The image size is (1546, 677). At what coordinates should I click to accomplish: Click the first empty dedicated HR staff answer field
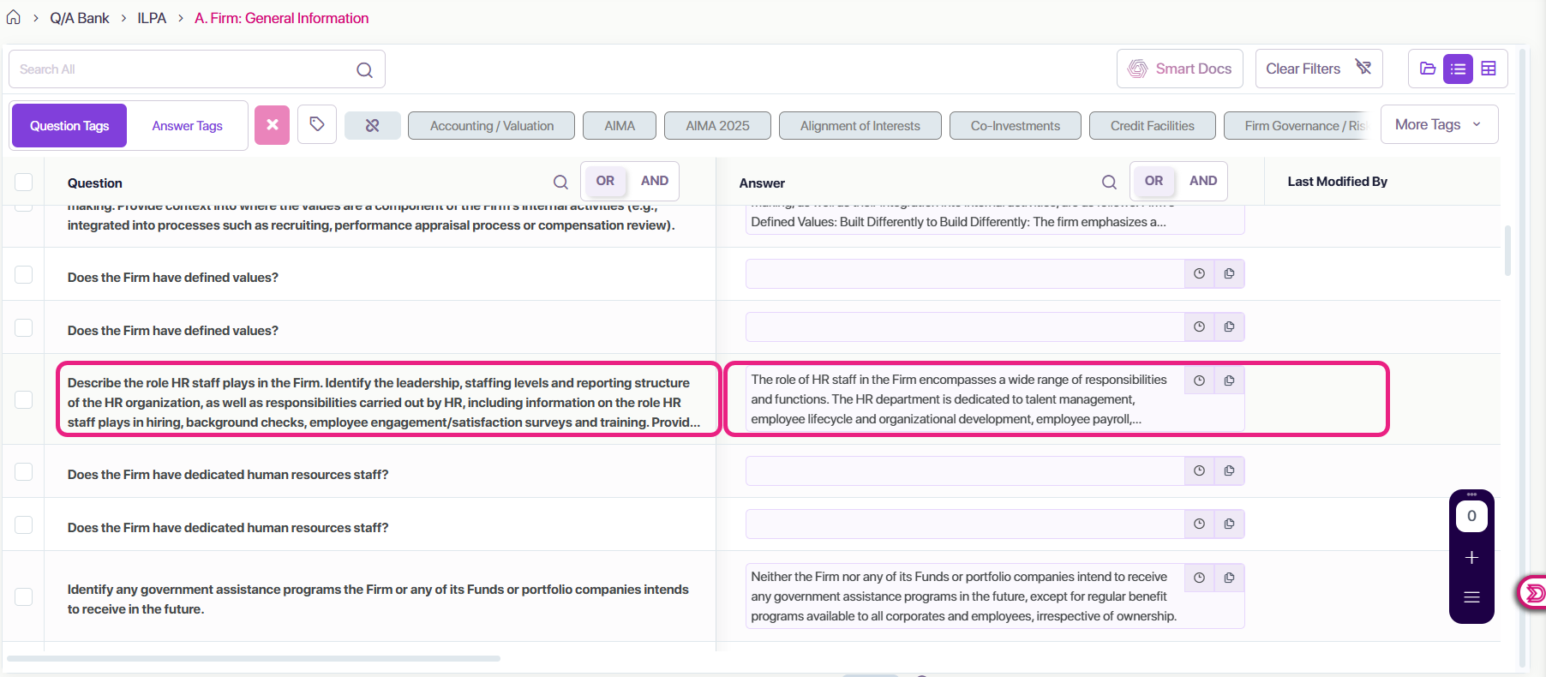(965, 471)
